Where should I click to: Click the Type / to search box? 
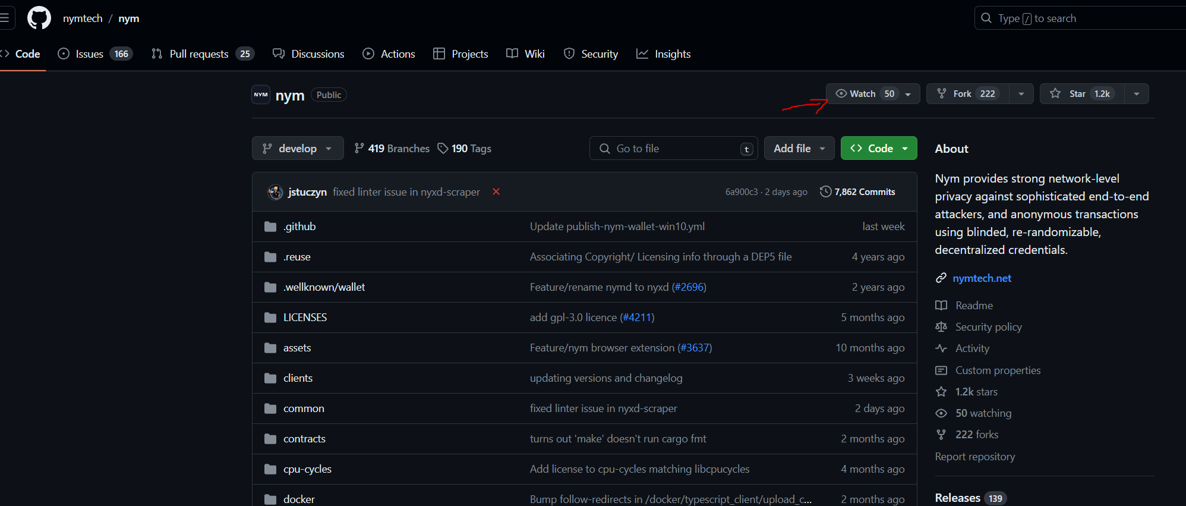point(1080,18)
